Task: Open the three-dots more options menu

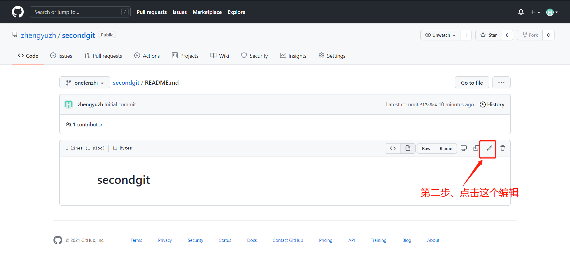Action: point(501,83)
